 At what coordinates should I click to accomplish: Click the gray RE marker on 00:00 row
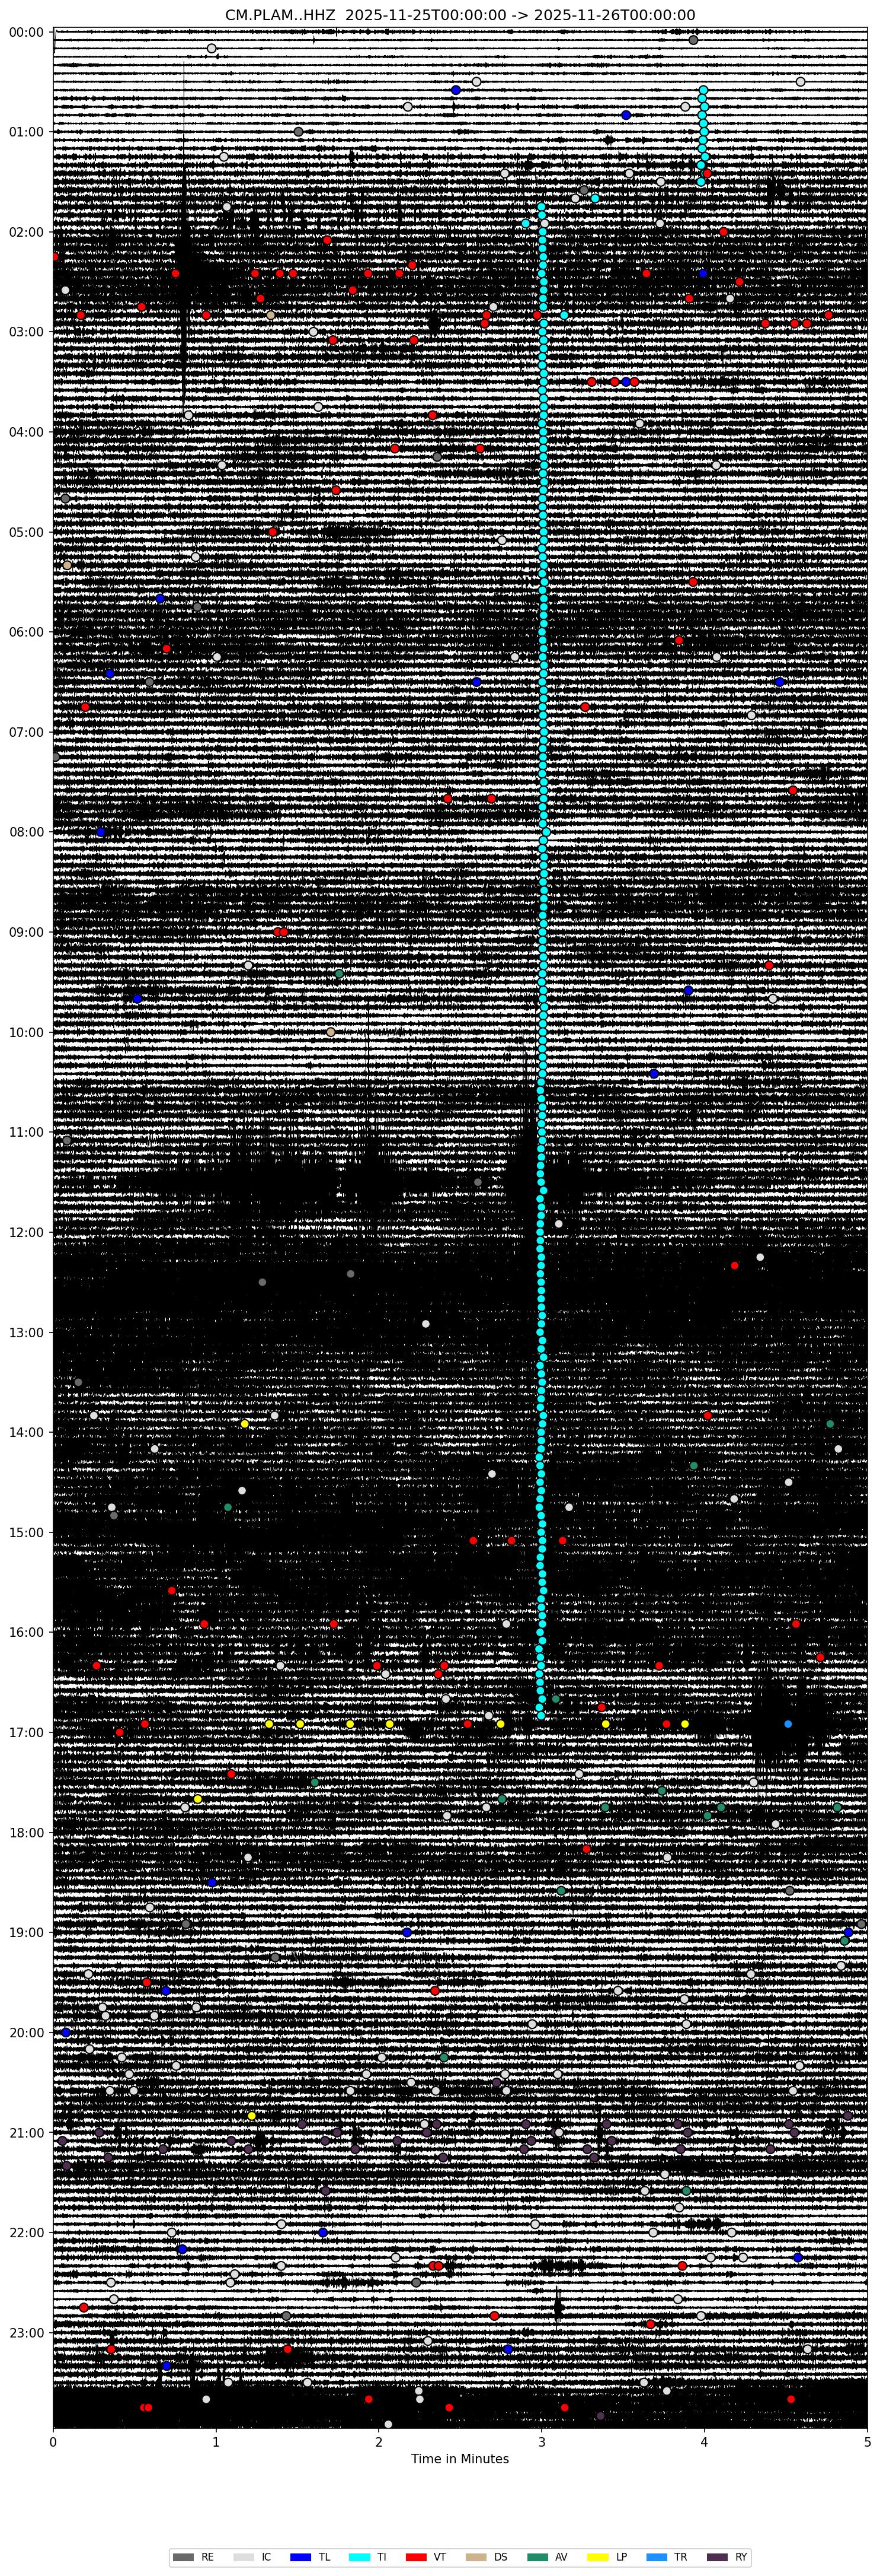click(693, 40)
